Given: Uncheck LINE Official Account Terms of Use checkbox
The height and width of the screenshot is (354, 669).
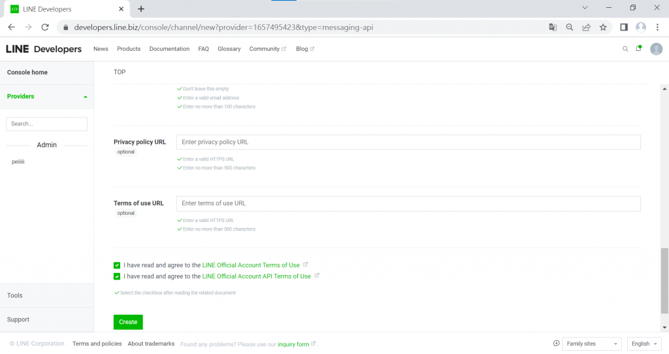Looking at the screenshot, I should click(x=117, y=265).
